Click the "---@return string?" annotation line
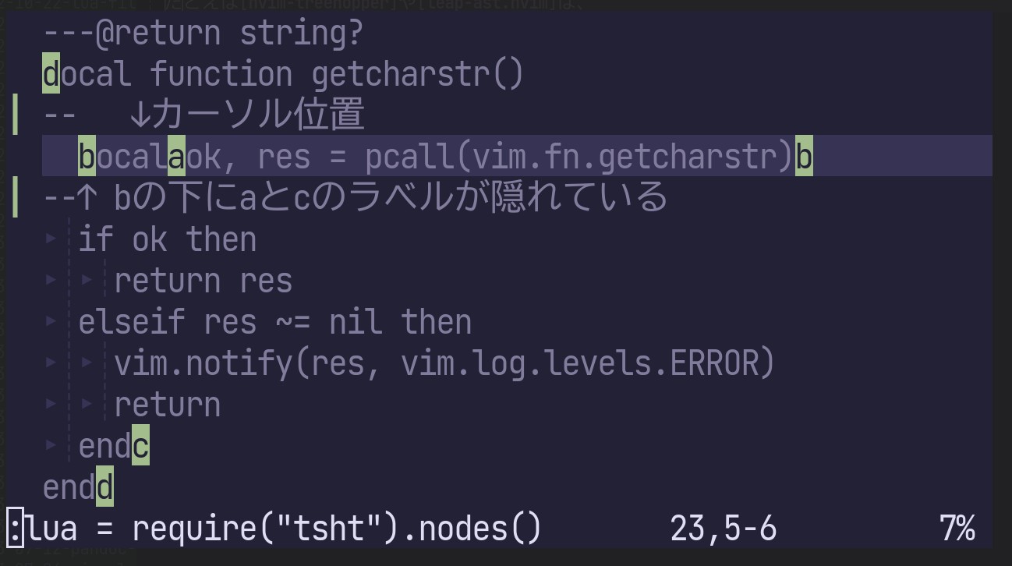Viewport: 1012px width, 566px height. coord(203,34)
